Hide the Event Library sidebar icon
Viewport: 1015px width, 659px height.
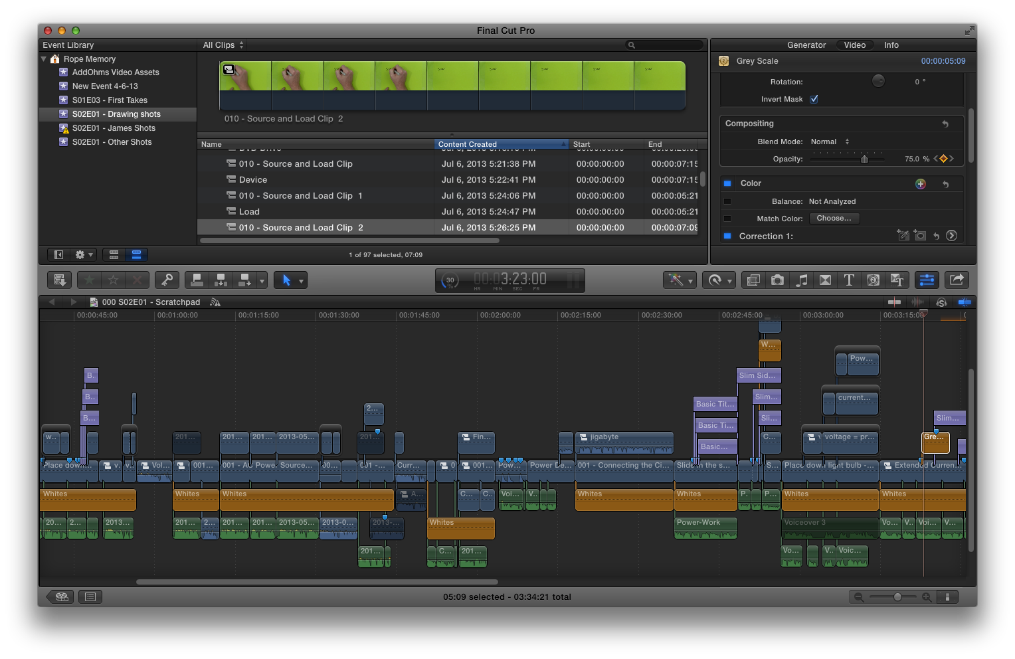coord(58,254)
